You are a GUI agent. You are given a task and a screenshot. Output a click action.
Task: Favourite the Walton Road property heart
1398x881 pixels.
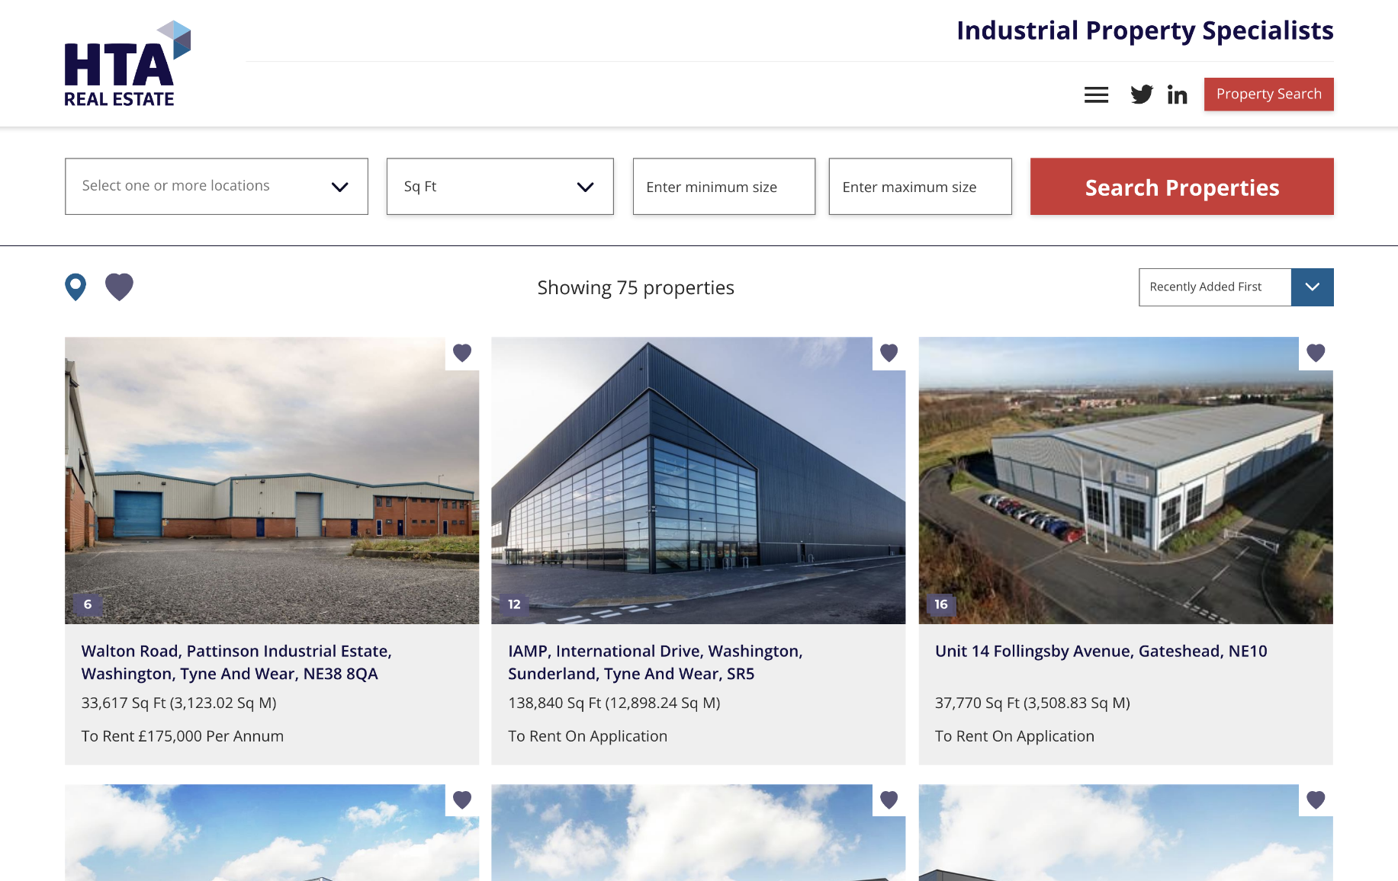[x=462, y=353]
